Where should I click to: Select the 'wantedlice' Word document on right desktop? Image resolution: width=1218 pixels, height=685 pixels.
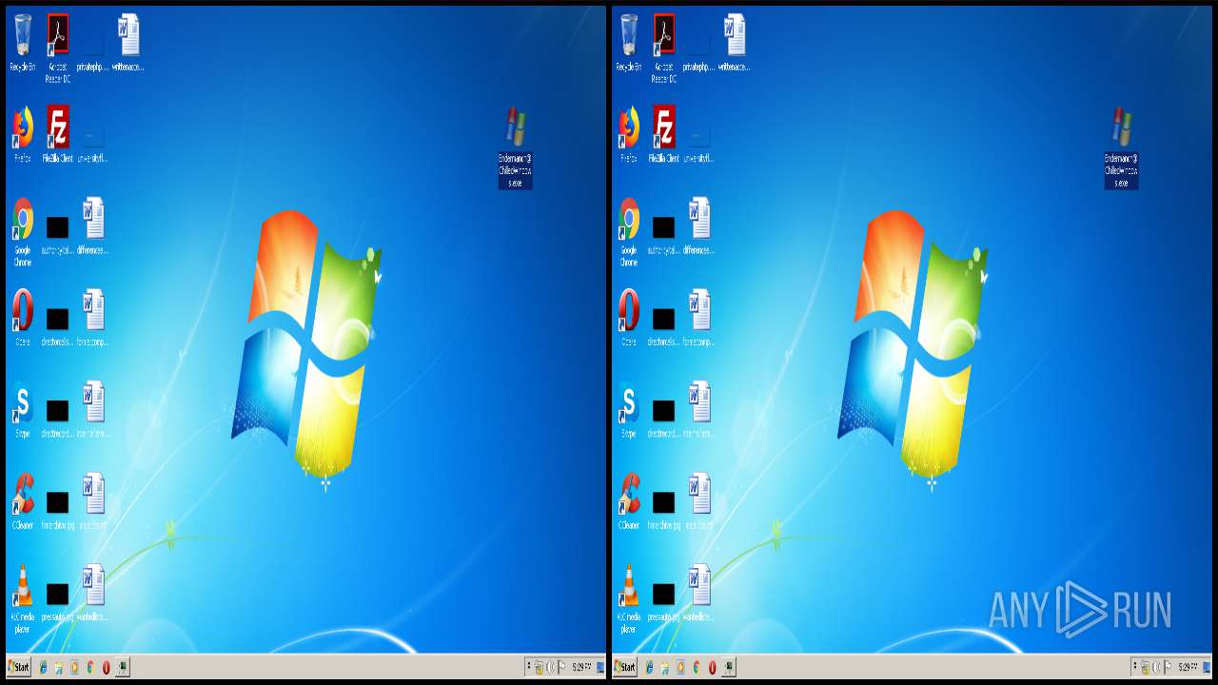pyautogui.click(x=699, y=592)
